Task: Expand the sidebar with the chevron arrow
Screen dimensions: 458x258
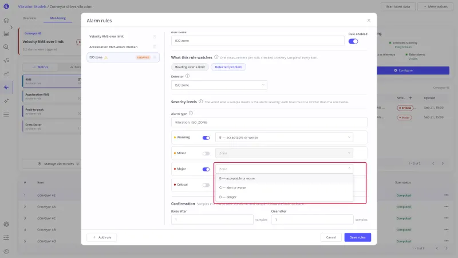Action: (11, 27)
